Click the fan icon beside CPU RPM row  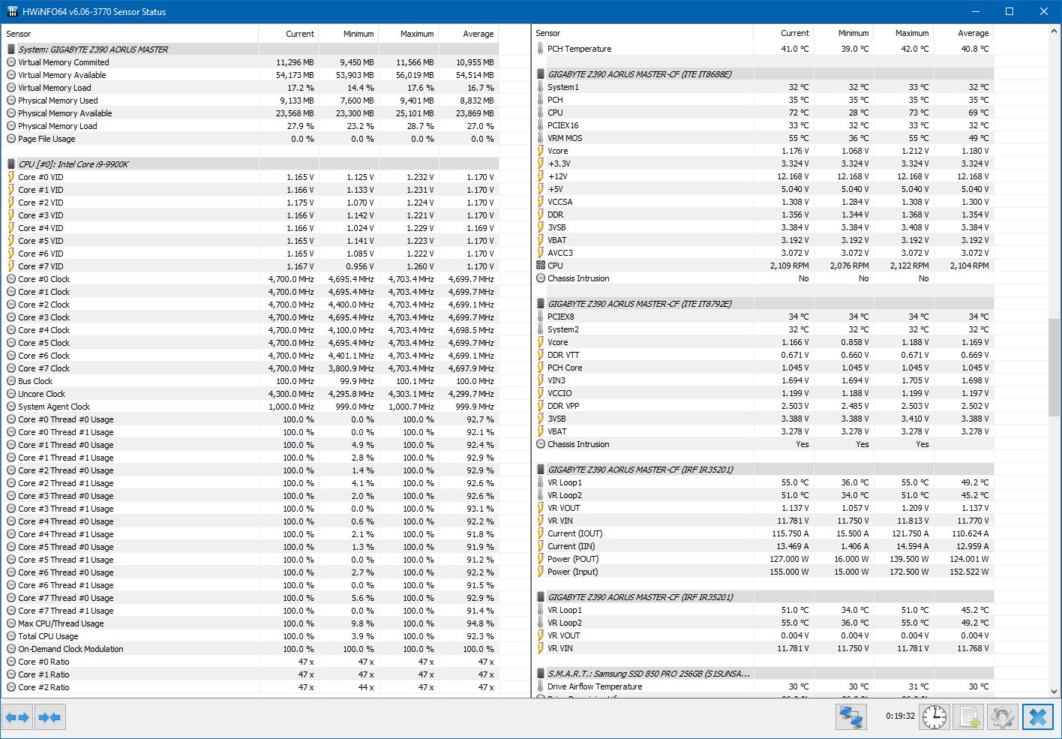pyautogui.click(x=540, y=266)
